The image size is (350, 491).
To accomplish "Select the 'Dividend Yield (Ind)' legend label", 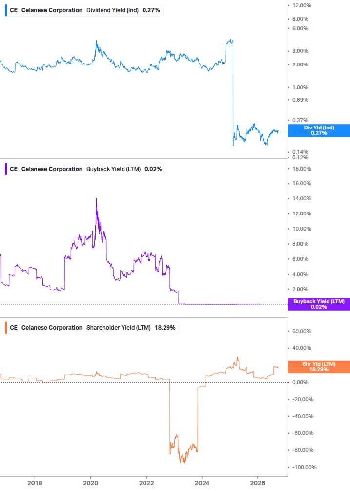I will 112,10.
